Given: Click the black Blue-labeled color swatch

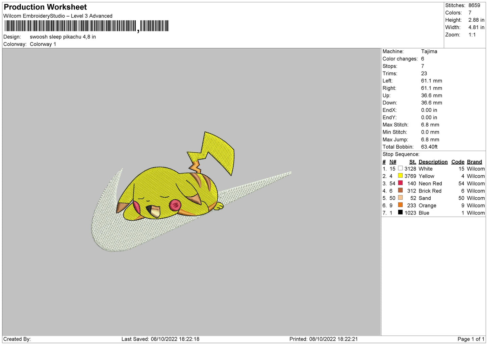Looking at the screenshot, I should tap(400, 213).
